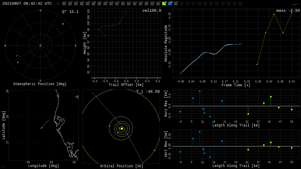The width and height of the screenshot is (301, 169).
Task: Click the white R marker in polar plot
Action: pyautogui.click(x=63, y=24)
